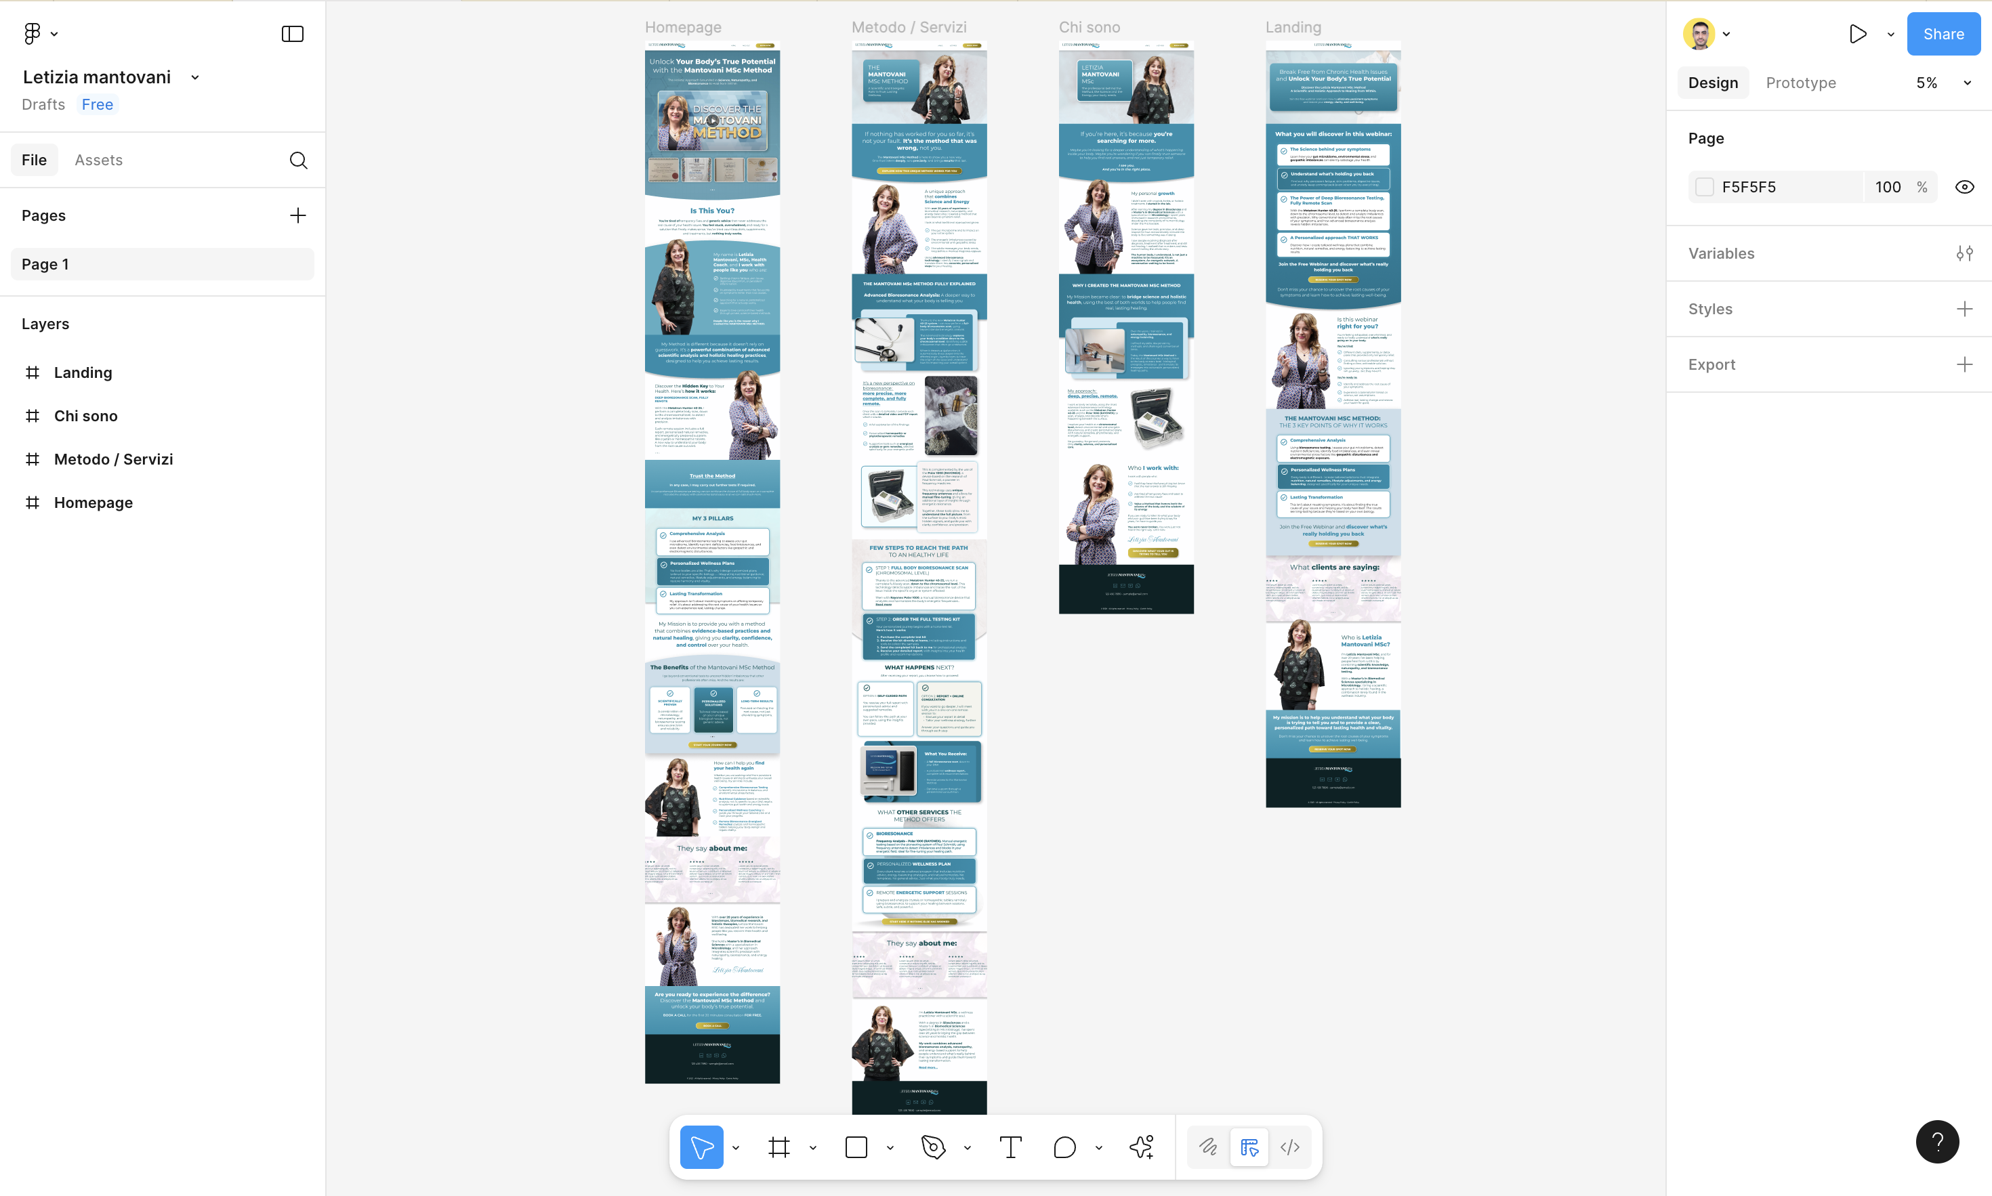
Task: Select the Pen tool
Action: click(933, 1147)
